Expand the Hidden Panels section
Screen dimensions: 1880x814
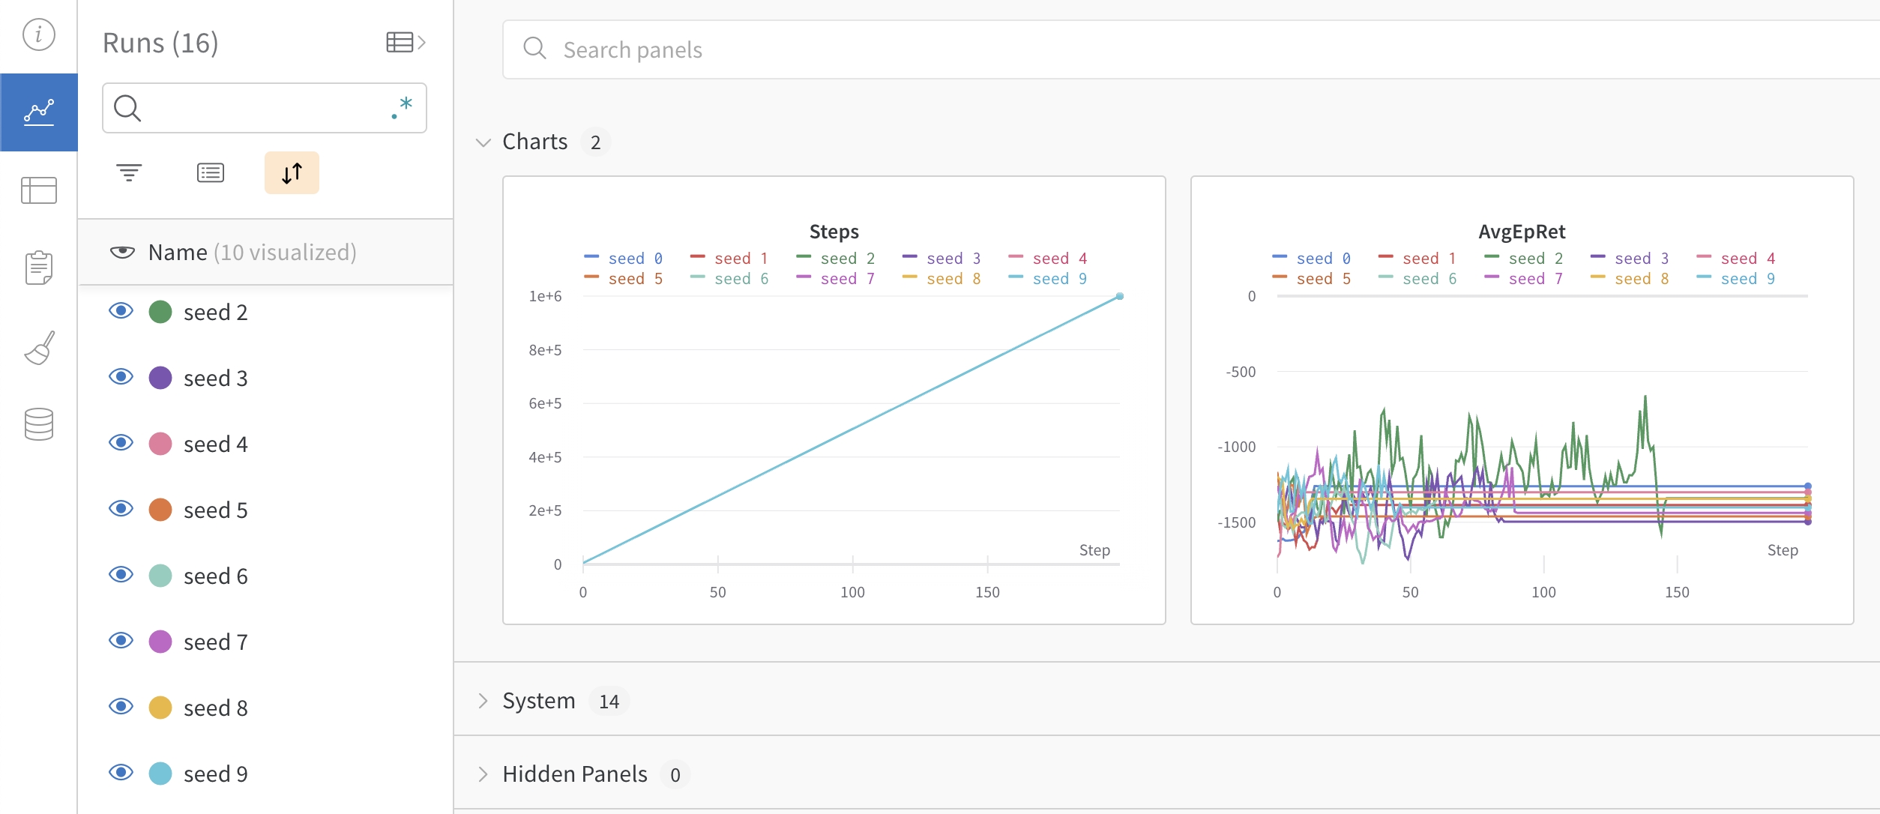[483, 774]
